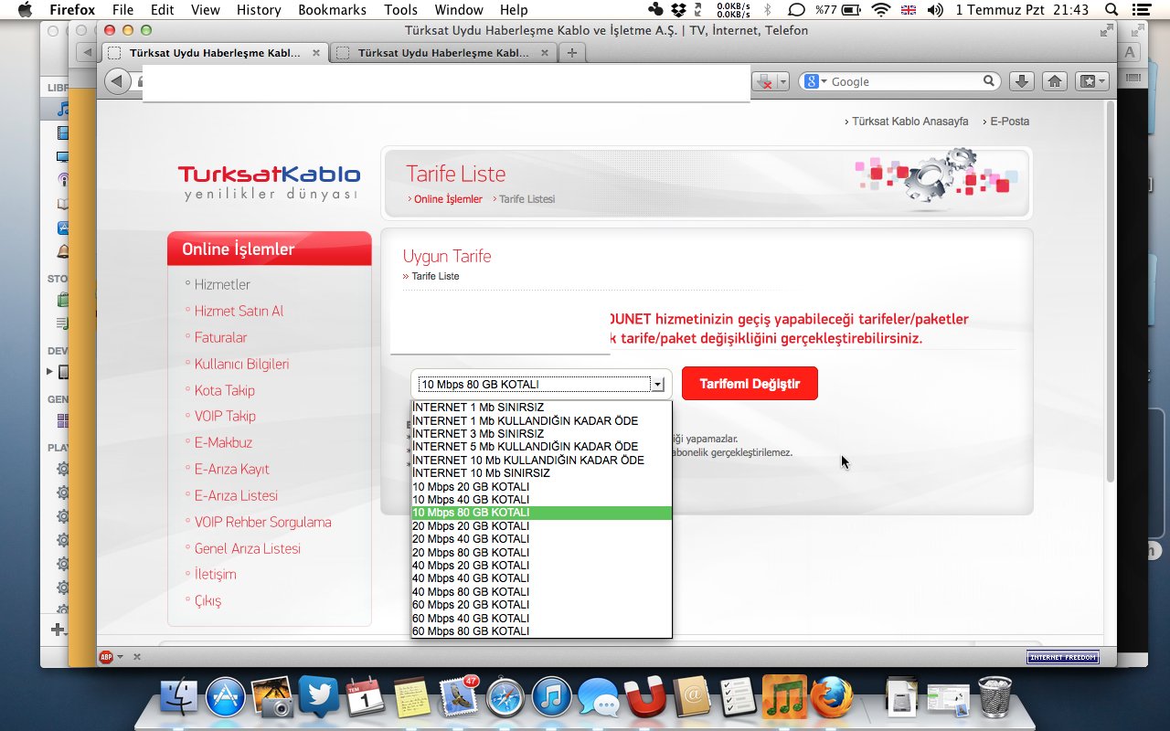Choose 20 Mbps 40 GB KOTALI option

point(541,539)
